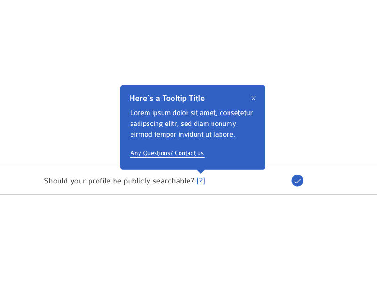
Task: Click the tooltip's downward pointer arrow
Action: coord(201,171)
